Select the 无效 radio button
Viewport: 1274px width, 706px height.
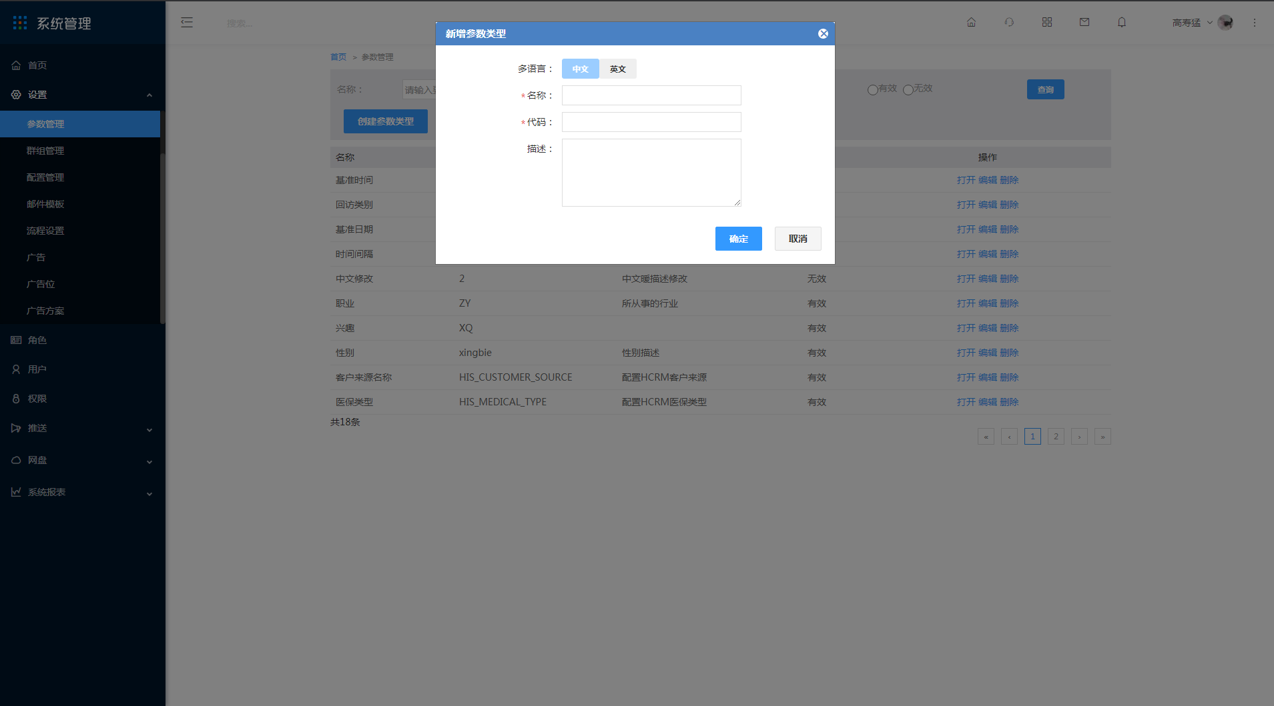point(908,90)
